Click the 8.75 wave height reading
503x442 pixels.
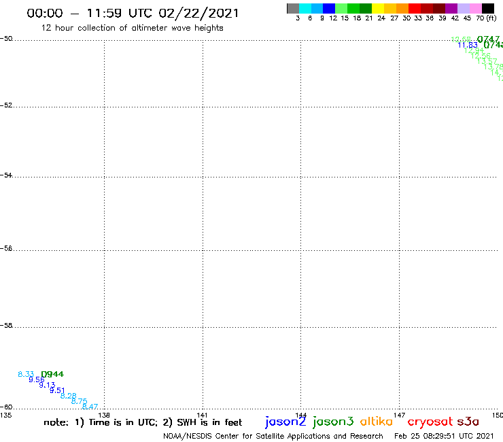(79, 401)
